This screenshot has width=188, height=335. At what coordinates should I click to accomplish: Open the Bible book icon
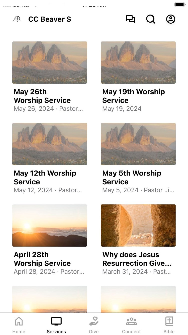[169, 321]
